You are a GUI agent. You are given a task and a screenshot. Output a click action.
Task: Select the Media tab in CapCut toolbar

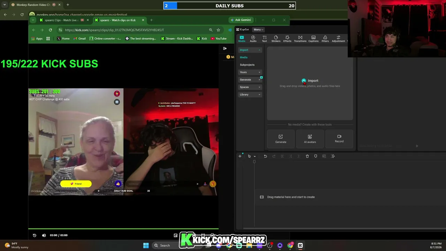click(241, 39)
